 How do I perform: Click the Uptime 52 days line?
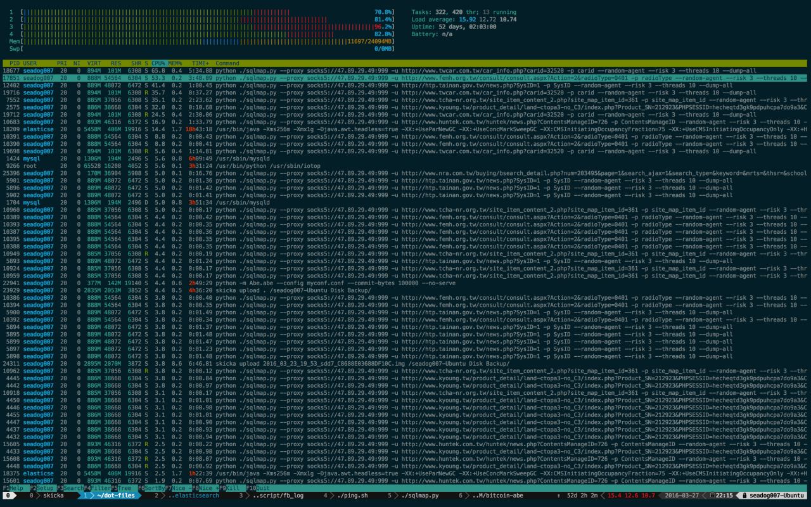pos(454,27)
